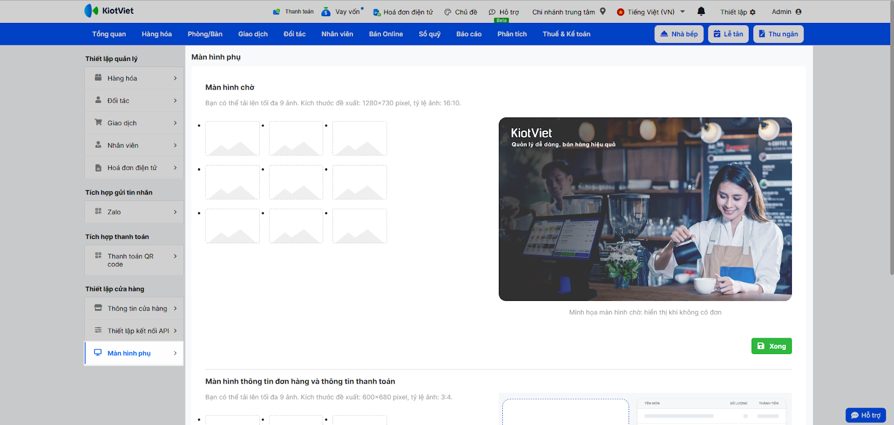Open the Nhà bếp screen button
Viewport: 894px width, 425px height.
click(679, 34)
